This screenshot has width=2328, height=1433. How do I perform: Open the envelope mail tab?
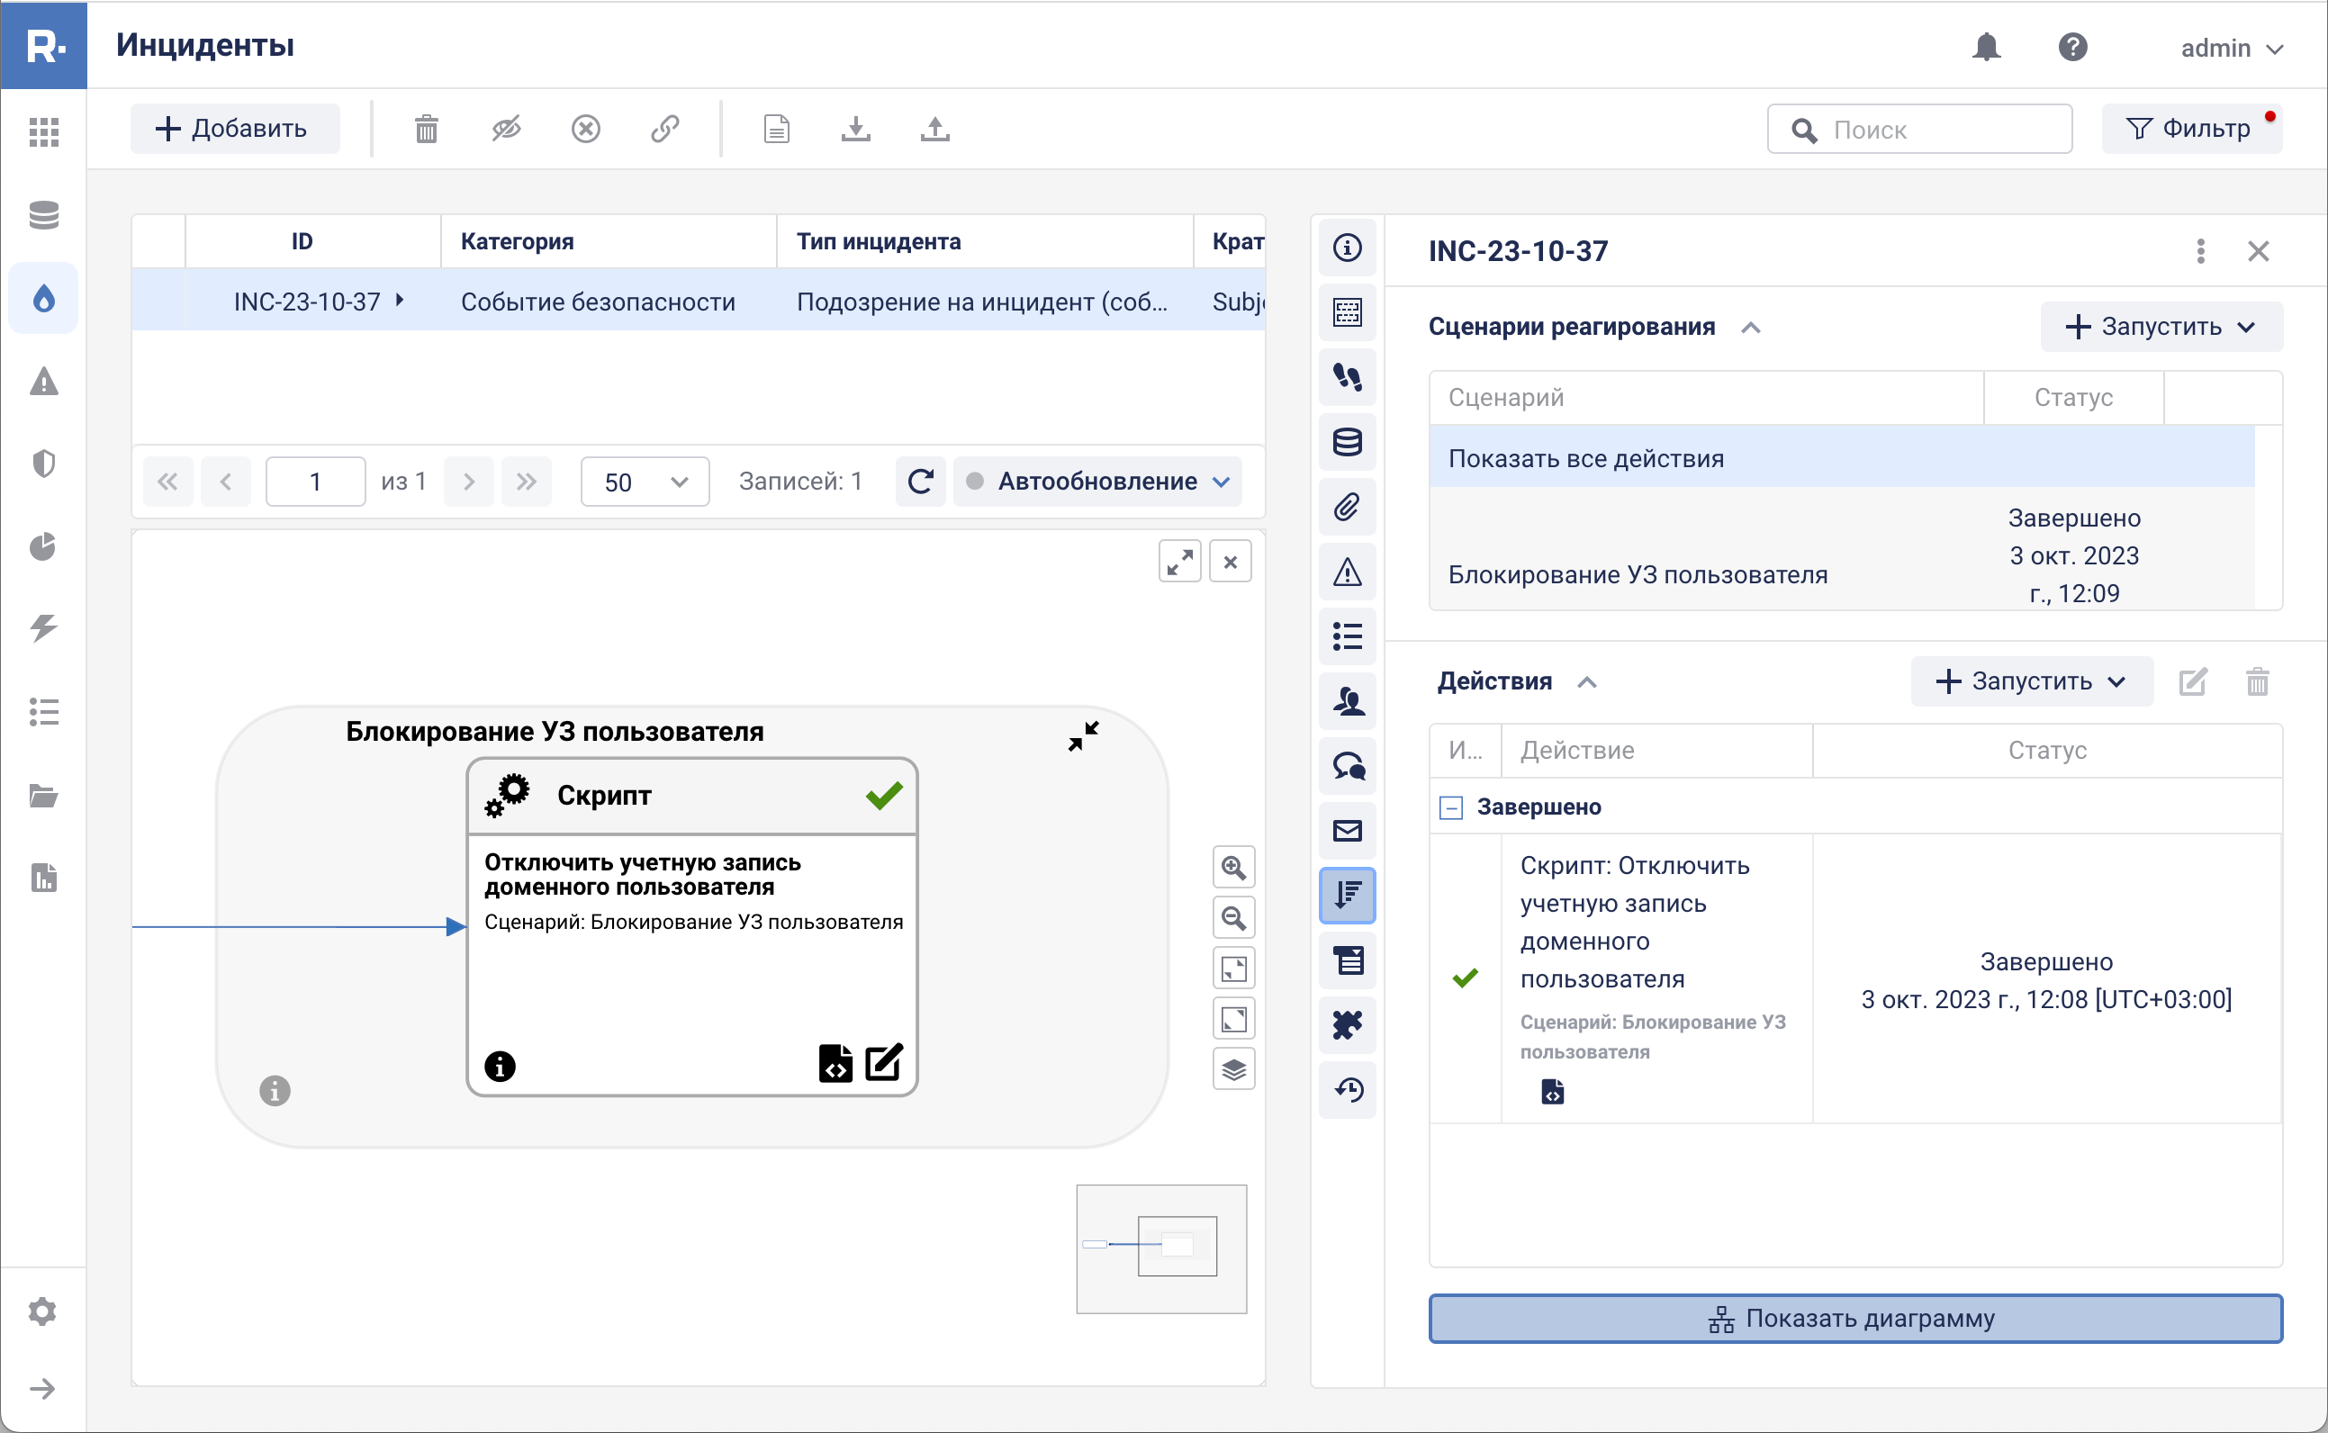point(1347,831)
